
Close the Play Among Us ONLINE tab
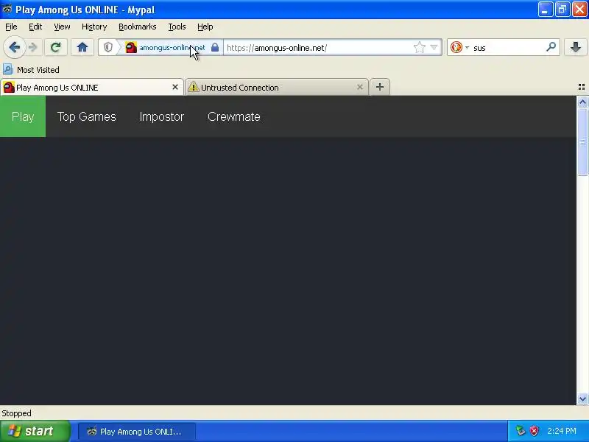[x=175, y=87]
